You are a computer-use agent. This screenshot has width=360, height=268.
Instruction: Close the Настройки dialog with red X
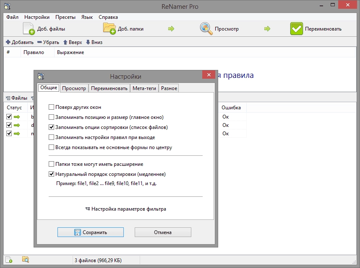[209, 75]
